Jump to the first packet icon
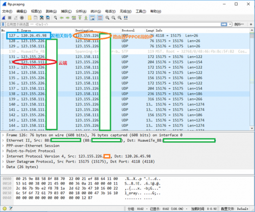 point(80,18)
